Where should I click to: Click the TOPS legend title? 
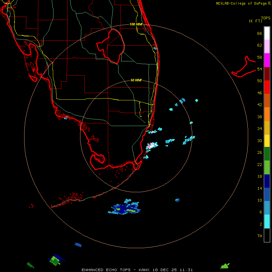[266, 18]
